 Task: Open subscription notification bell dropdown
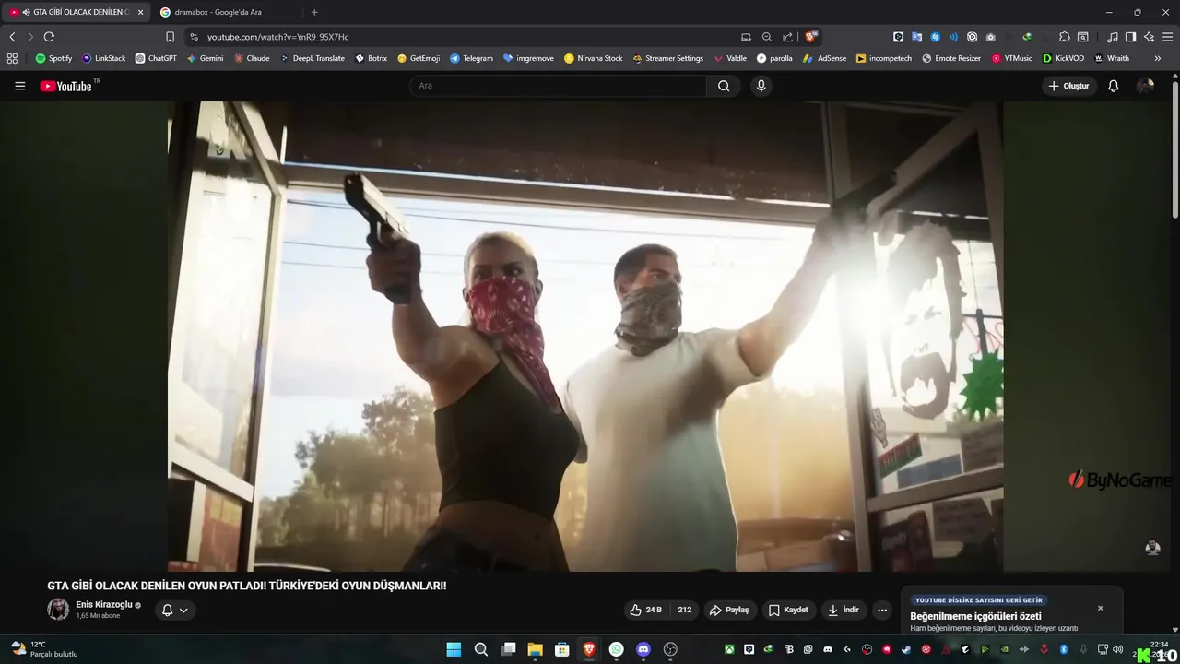(174, 610)
